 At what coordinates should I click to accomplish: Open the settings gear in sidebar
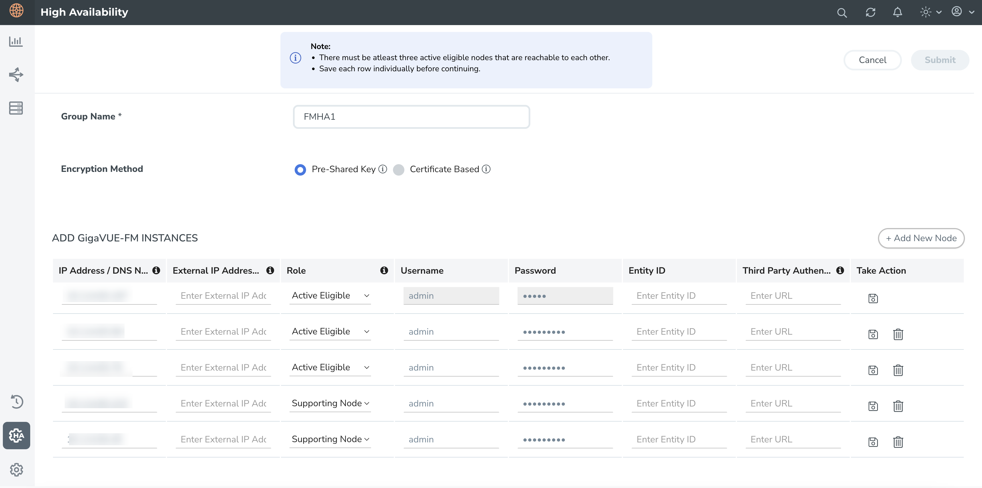point(17,470)
